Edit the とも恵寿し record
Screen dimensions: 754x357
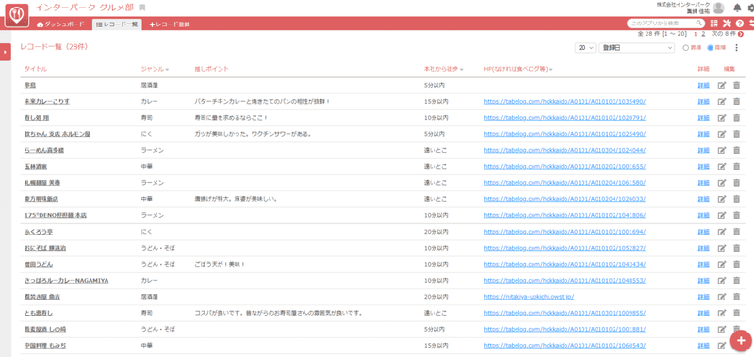(x=721, y=313)
